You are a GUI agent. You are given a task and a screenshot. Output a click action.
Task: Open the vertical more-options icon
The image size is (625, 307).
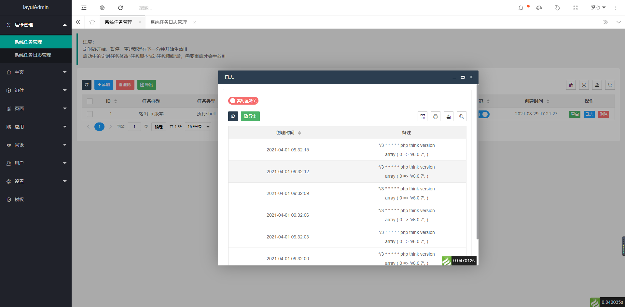click(x=616, y=8)
